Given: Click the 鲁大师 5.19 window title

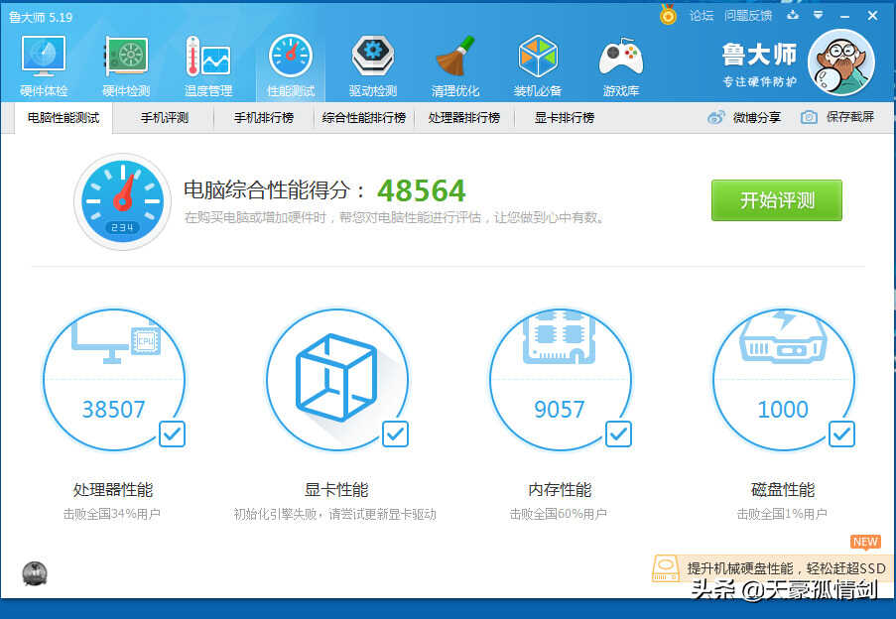Looking at the screenshot, I should tap(41, 17).
